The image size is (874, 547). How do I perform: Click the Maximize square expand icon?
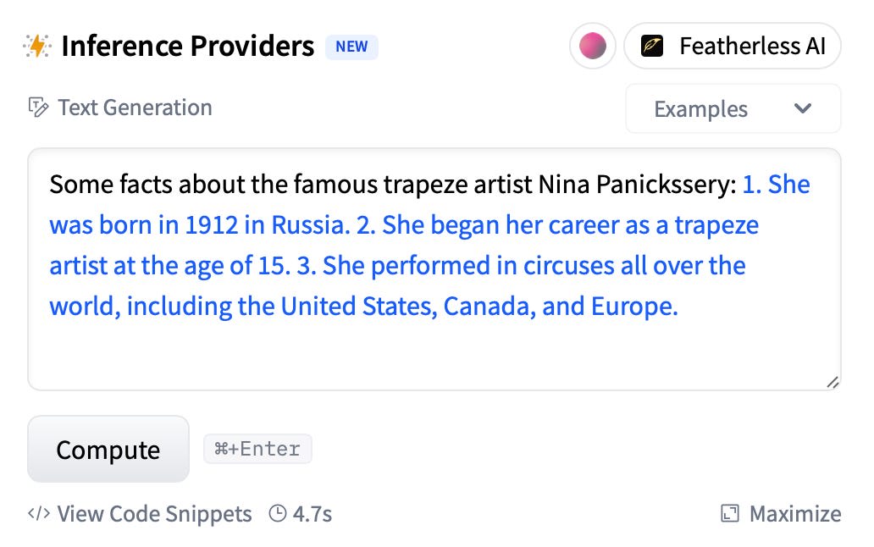tap(729, 513)
